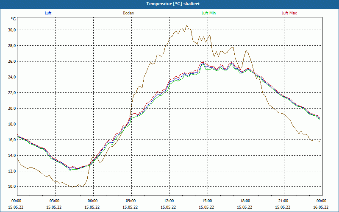Click the 16.05.22 date label
This screenshot has width=339, height=212.
(321, 207)
